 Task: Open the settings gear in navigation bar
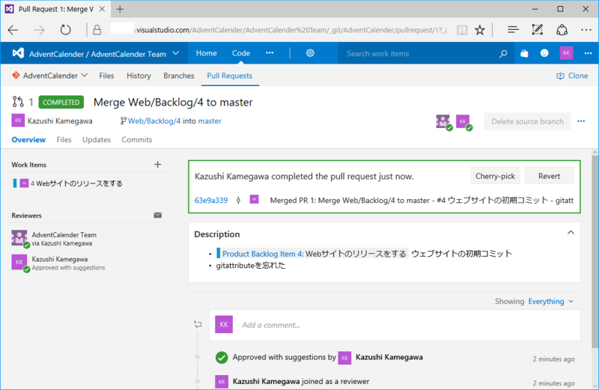[x=310, y=53]
